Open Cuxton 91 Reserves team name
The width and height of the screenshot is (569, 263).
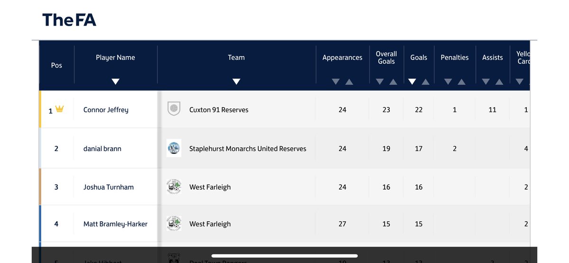click(x=219, y=110)
